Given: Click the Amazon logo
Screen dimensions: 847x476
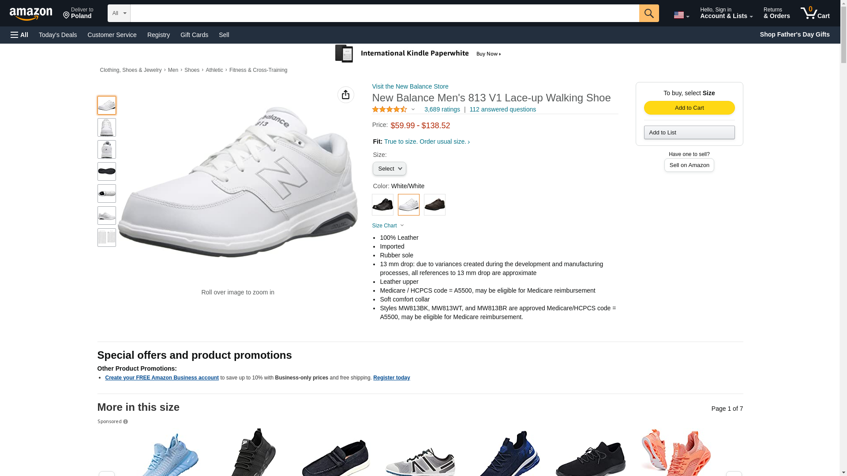Looking at the screenshot, I should pos(31,14).
